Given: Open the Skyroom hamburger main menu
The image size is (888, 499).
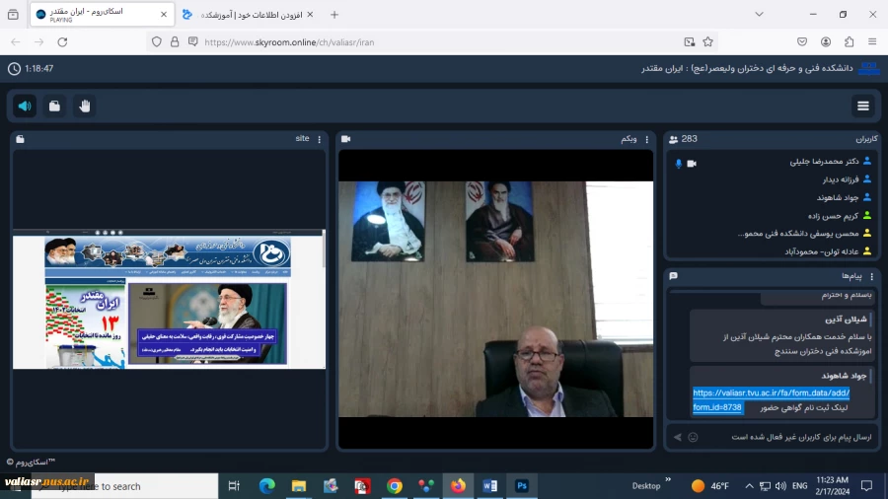Looking at the screenshot, I should click(863, 106).
